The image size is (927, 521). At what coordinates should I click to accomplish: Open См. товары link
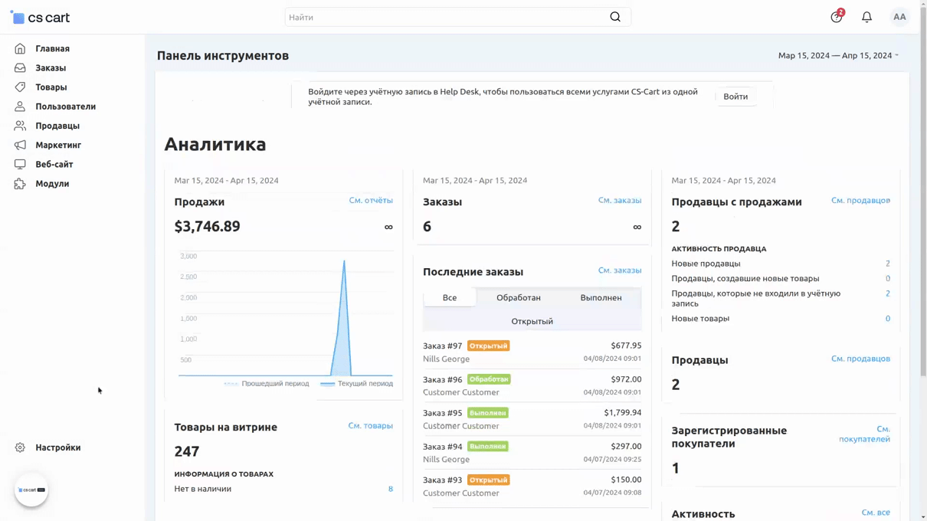click(x=370, y=425)
